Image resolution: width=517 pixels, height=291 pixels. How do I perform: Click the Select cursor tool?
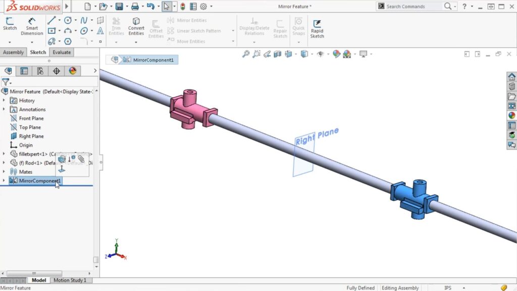coord(166,6)
